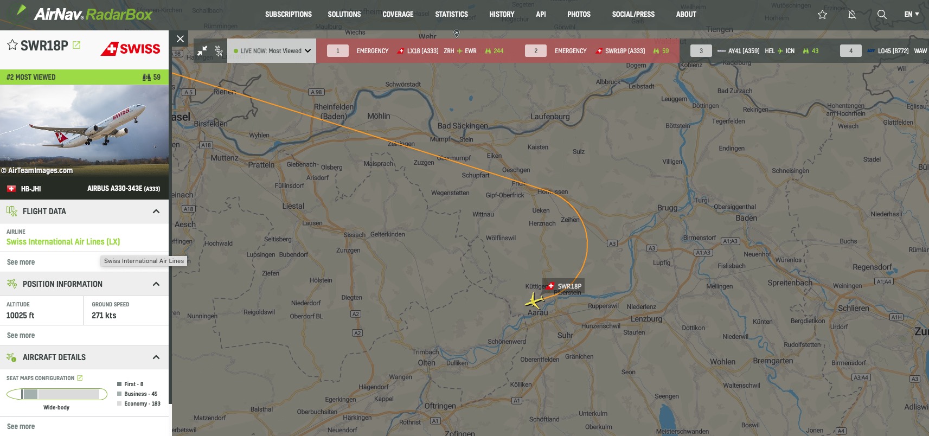Open History menu
Screen dimensions: 929x436
(x=502, y=14)
